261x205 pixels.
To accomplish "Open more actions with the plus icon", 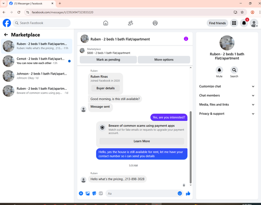I will tap(81, 194).
